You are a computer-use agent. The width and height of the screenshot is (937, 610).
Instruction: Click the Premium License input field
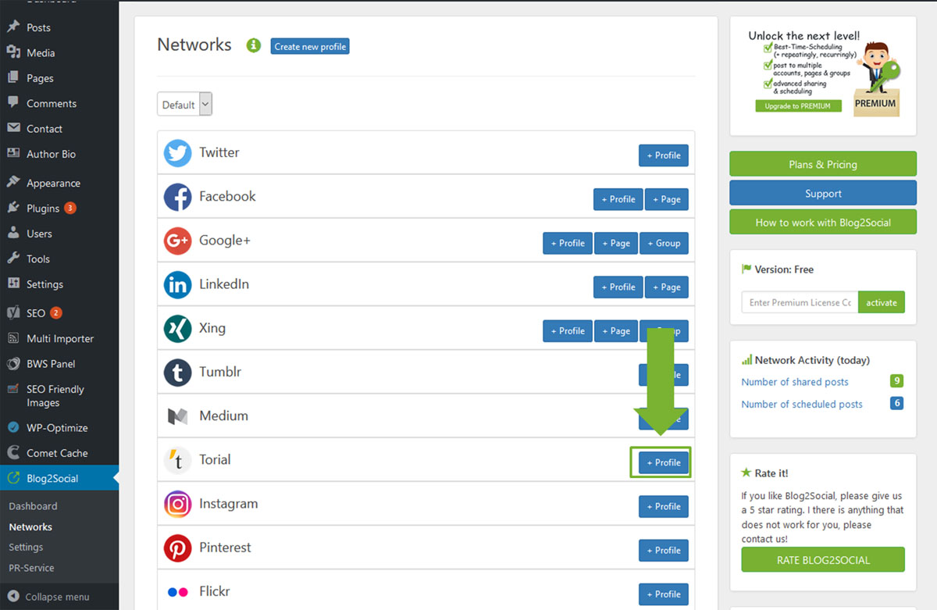800,302
